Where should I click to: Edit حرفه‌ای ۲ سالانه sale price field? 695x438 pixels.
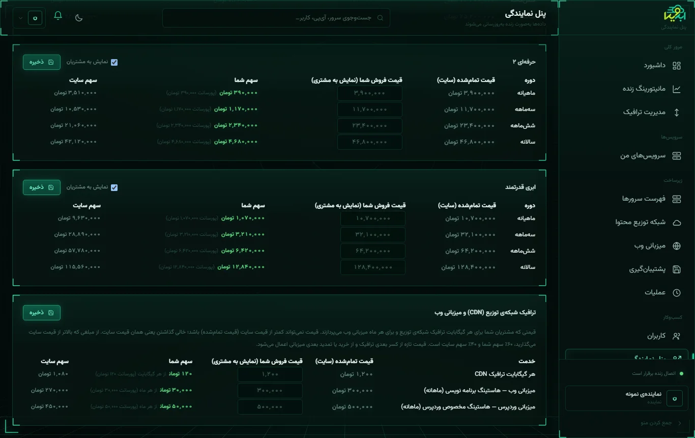pos(370,142)
